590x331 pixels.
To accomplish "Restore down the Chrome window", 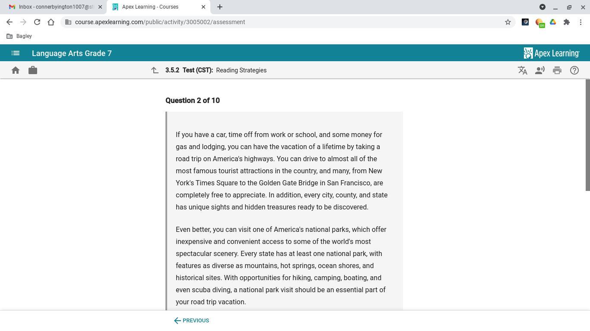I will (569, 7).
